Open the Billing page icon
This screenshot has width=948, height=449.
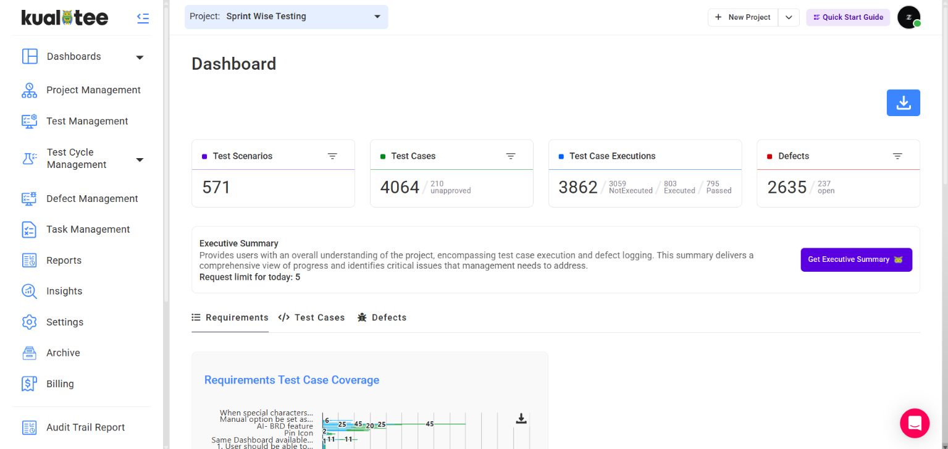(x=29, y=384)
